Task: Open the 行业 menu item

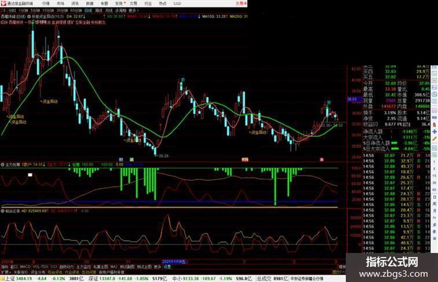Action: [x=148, y=4]
